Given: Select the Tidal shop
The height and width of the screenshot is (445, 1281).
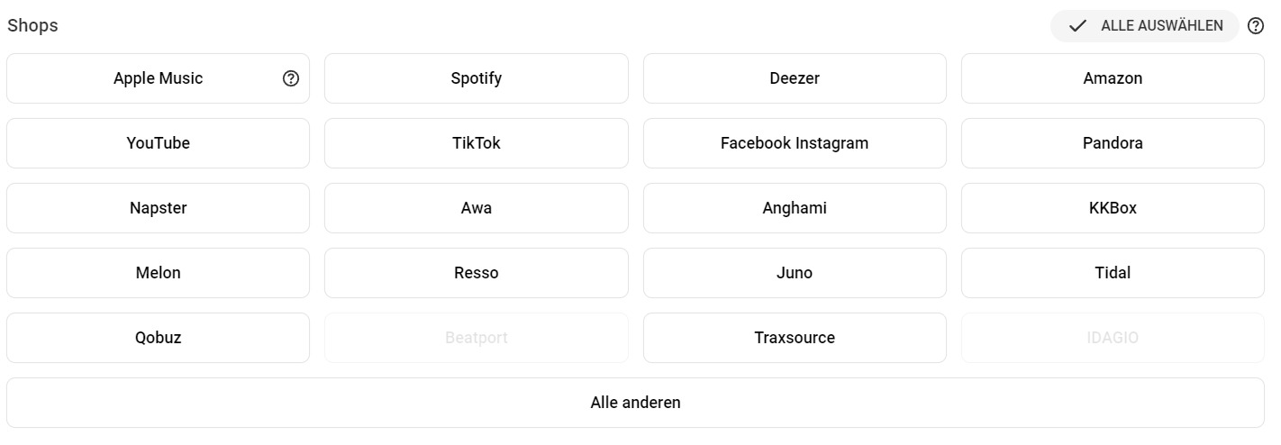Looking at the screenshot, I should (x=1113, y=273).
